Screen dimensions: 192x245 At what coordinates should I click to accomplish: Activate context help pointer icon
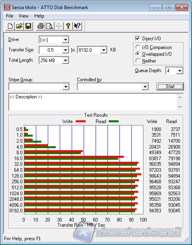point(77,26)
